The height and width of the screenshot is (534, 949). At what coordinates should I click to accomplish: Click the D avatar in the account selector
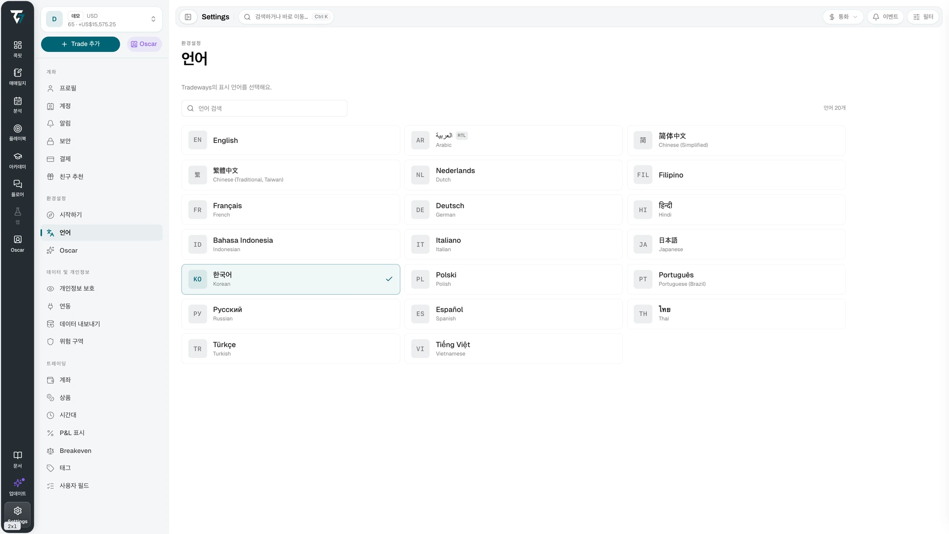[x=54, y=19]
